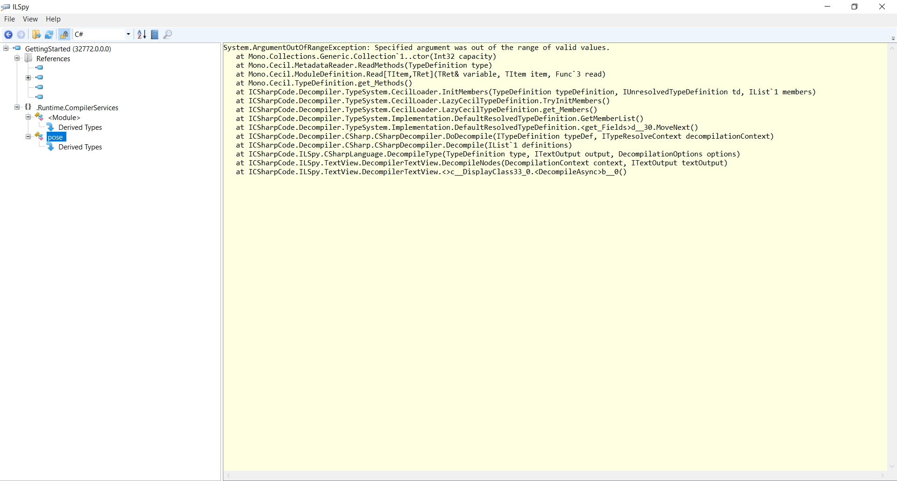The width and height of the screenshot is (897, 481).
Task: Click the CSharpDecompiler.DoDecompile stack line
Action: point(505,136)
